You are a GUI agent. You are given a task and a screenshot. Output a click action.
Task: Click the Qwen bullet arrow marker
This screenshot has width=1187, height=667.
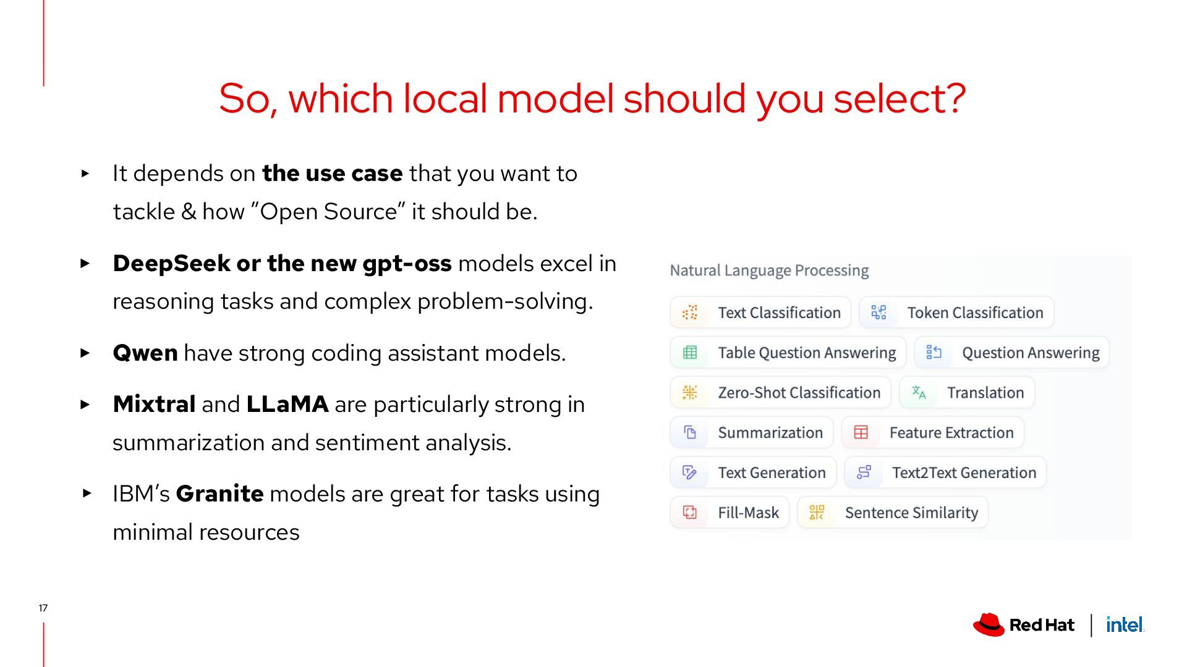[85, 353]
